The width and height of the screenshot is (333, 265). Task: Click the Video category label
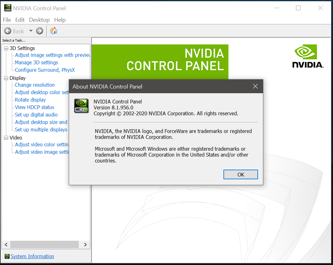pyautogui.click(x=16, y=138)
